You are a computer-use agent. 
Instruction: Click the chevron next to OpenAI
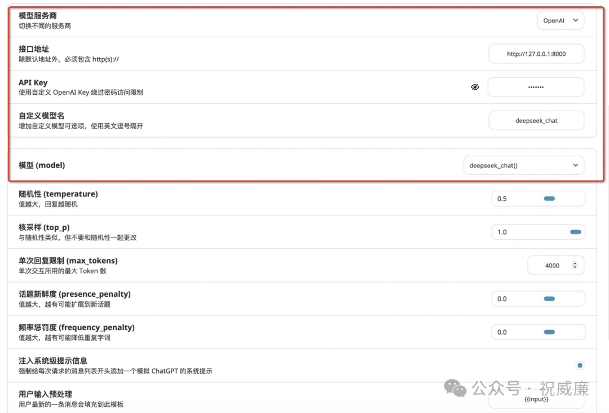pos(576,20)
